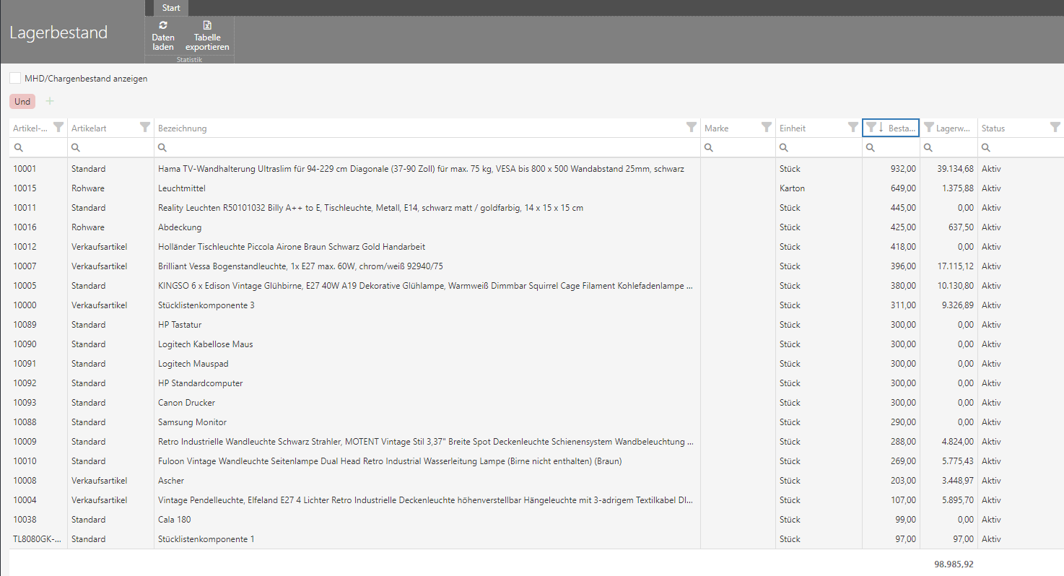Select the Abdeckung item description
The image size is (1064, 576).
point(180,227)
